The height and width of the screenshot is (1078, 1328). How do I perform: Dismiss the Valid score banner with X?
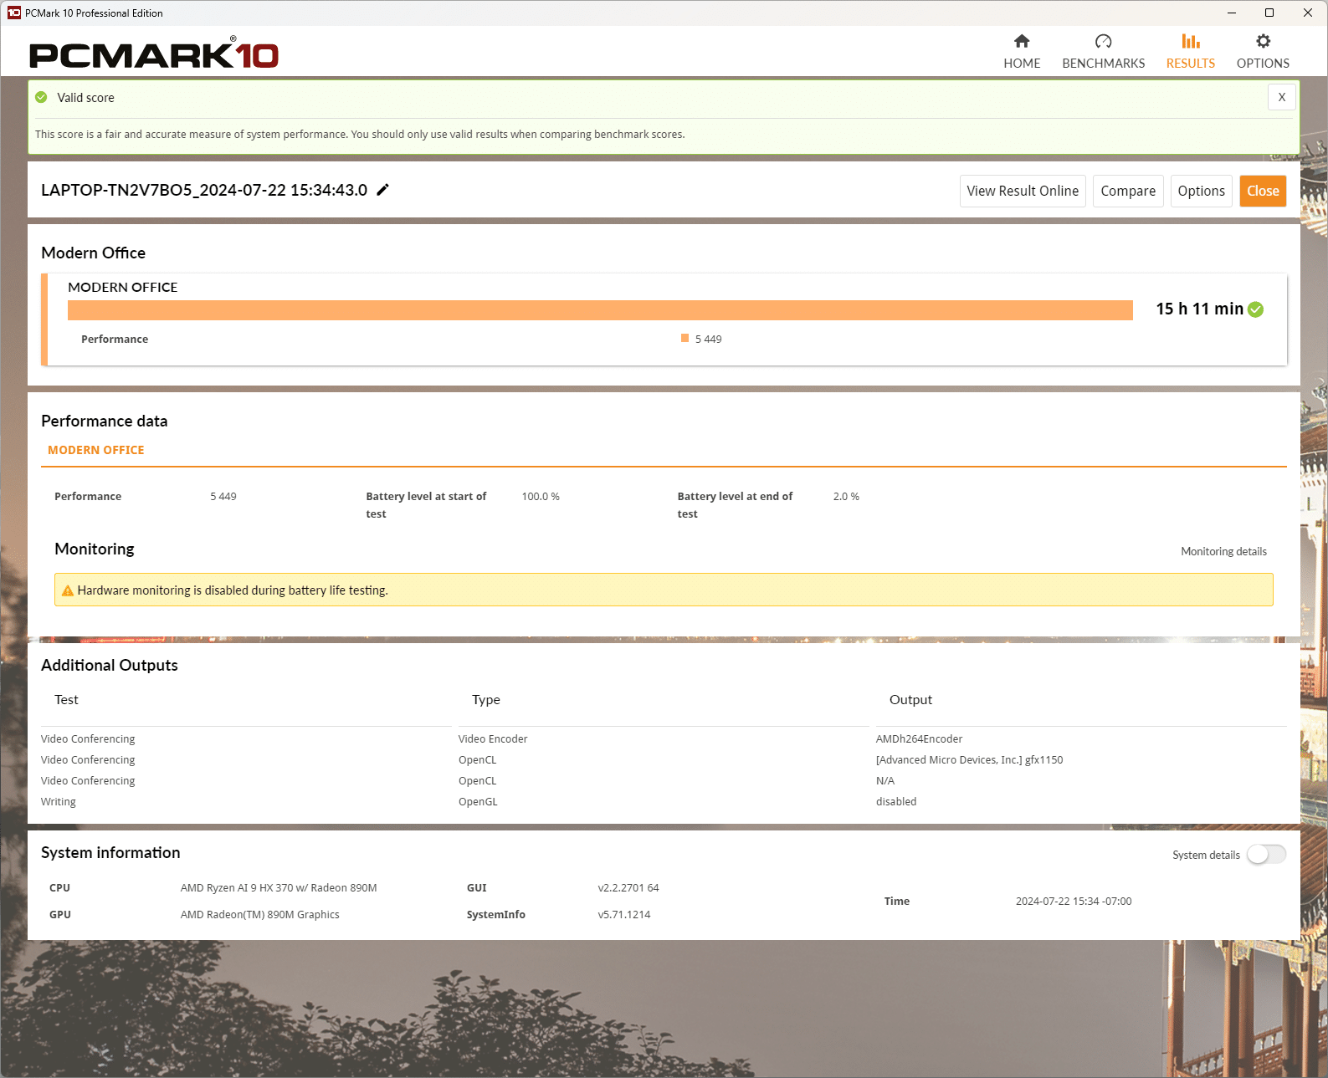[x=1281, y=97]
